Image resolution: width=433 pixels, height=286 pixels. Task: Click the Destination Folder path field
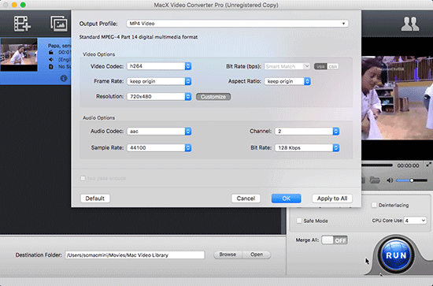[x=135, y=255]
